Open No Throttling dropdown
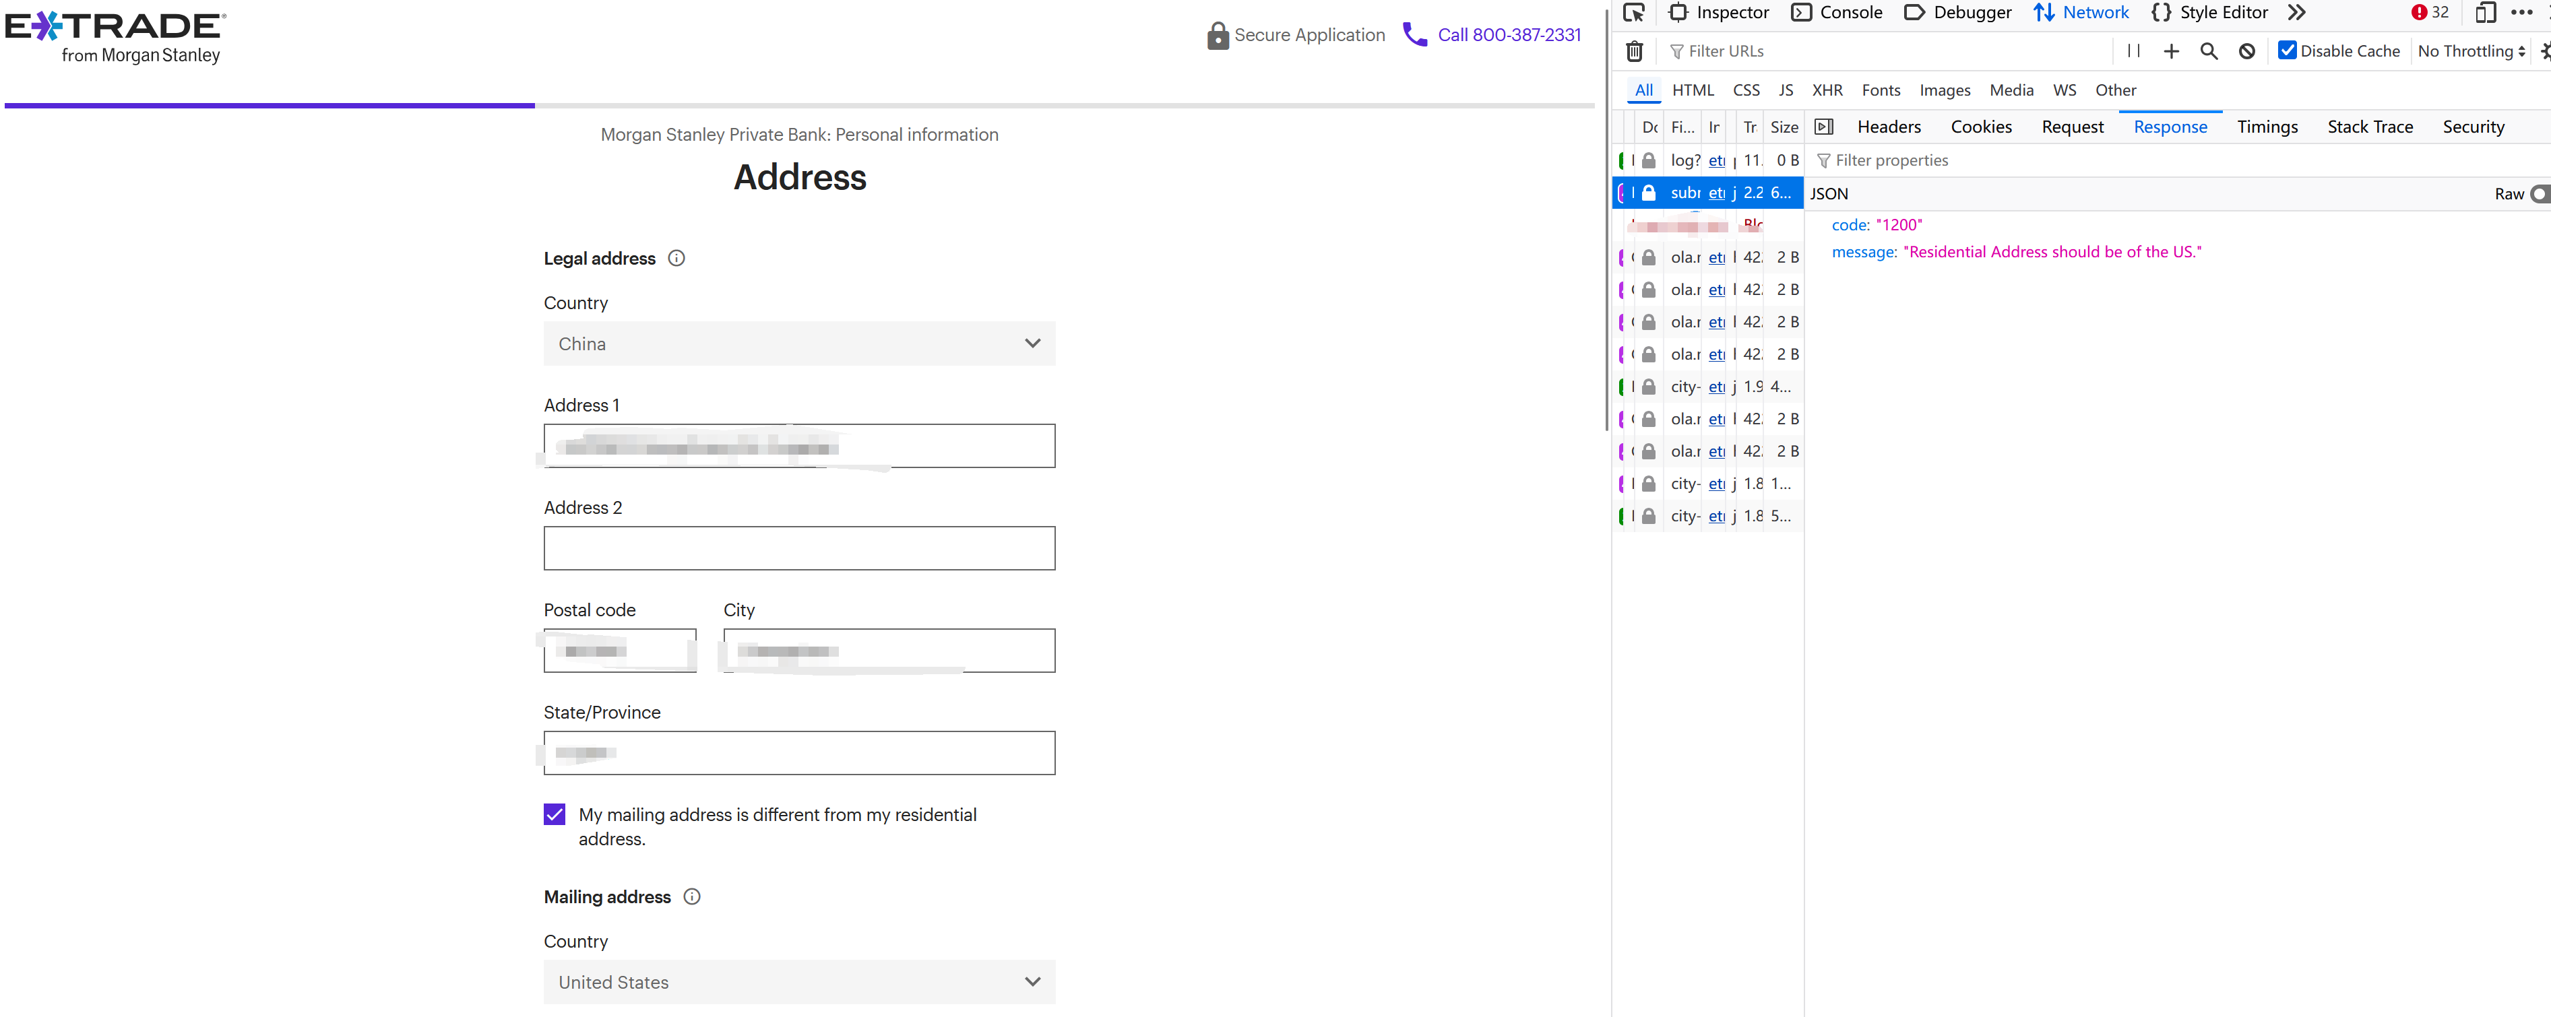Image resolution: width=2551 pixels, height=1017 pixels. pyautogui.click(x=2471, y=51)
